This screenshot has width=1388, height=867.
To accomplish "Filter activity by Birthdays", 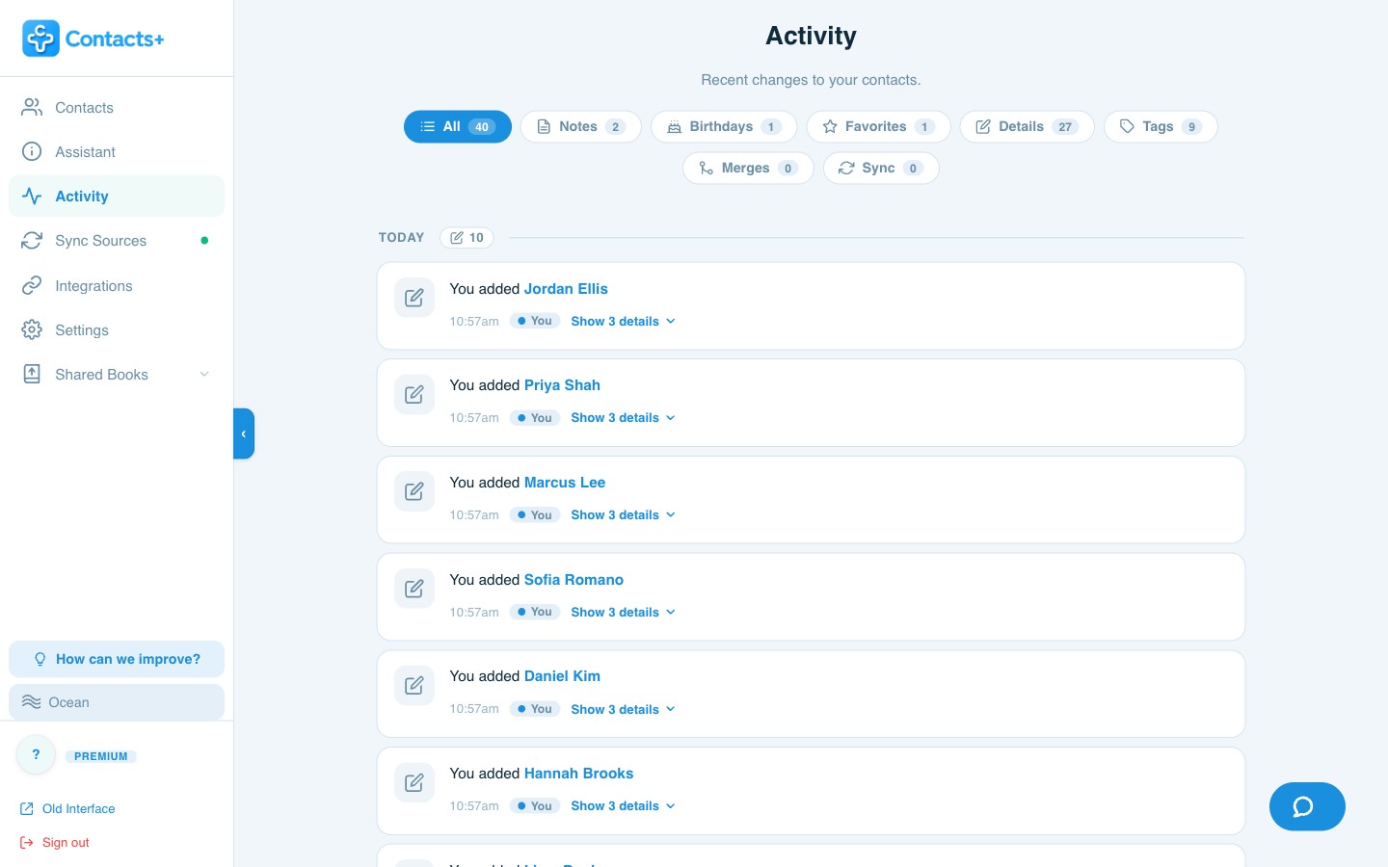I will pos(724,127).
